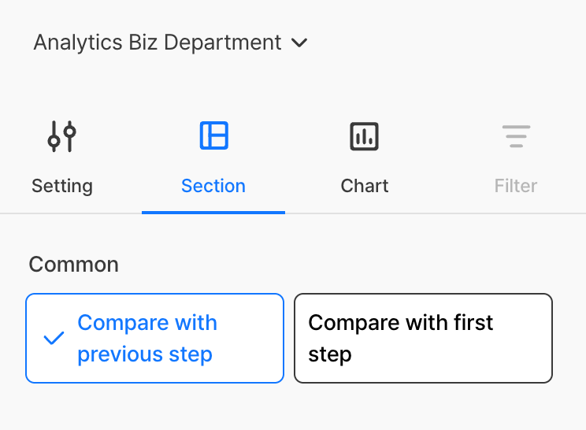The height and width of the screenshot is (430, 586).
Task: Click the "Compare with first" text line
Action: tap(401, 322)
